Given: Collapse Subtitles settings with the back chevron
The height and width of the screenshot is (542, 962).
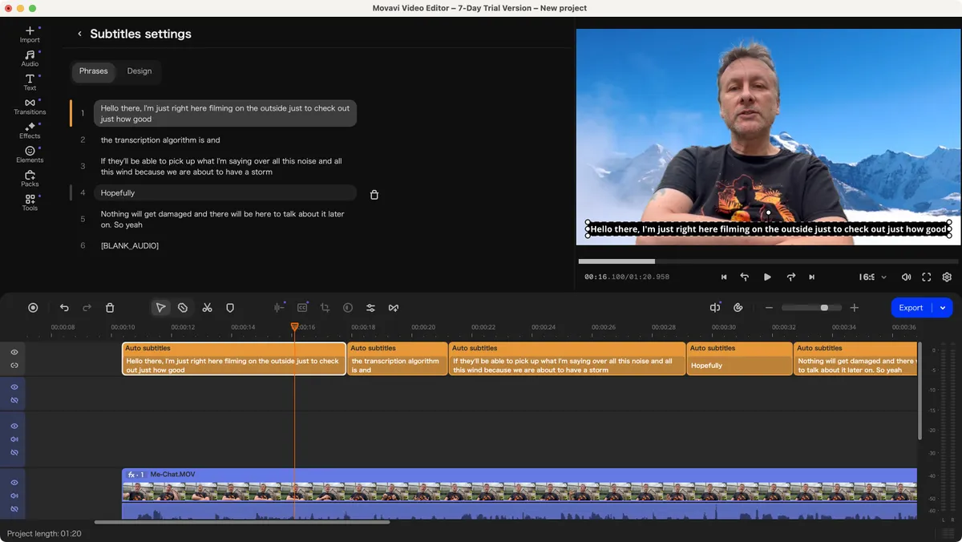Looking at the screenshot, I should (x=79, y=34).
